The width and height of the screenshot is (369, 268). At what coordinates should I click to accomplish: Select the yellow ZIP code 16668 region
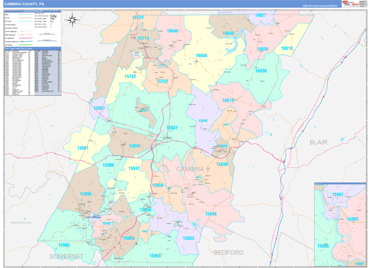pos(201,56)
